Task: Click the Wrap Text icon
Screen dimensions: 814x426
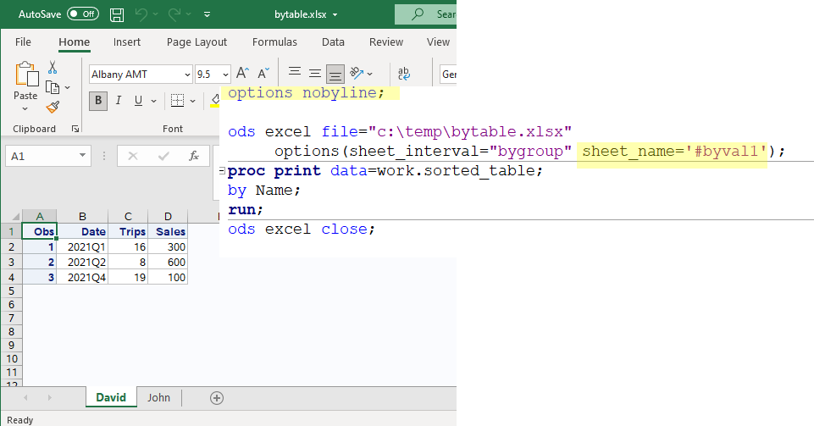Action: (x=404, y=75)
